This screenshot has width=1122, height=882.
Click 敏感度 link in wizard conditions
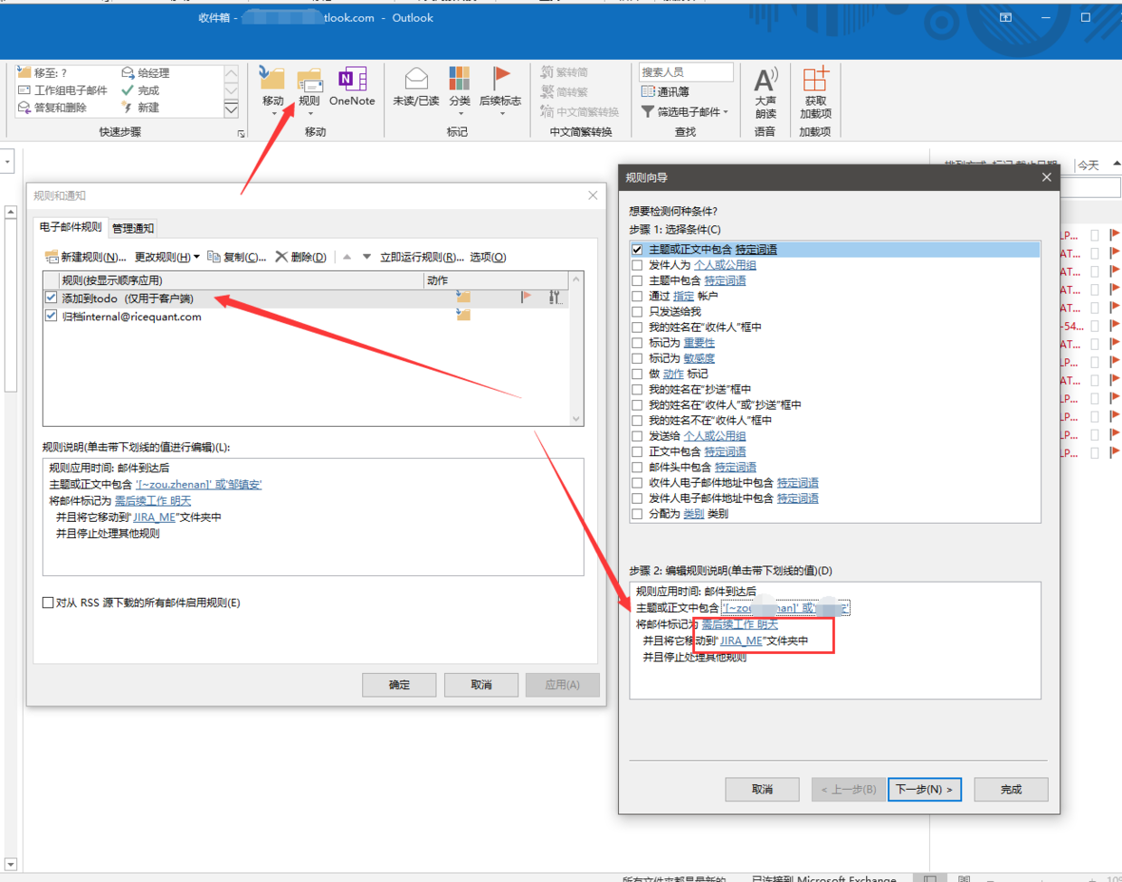(699, 358)
